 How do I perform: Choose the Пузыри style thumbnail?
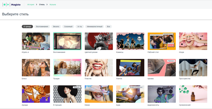(67, 68)
